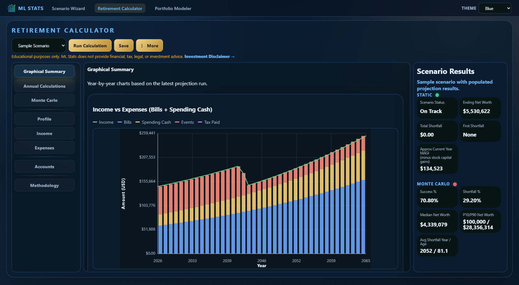Click the red Monte Carlo status indicator

click(x=455, y=184)
